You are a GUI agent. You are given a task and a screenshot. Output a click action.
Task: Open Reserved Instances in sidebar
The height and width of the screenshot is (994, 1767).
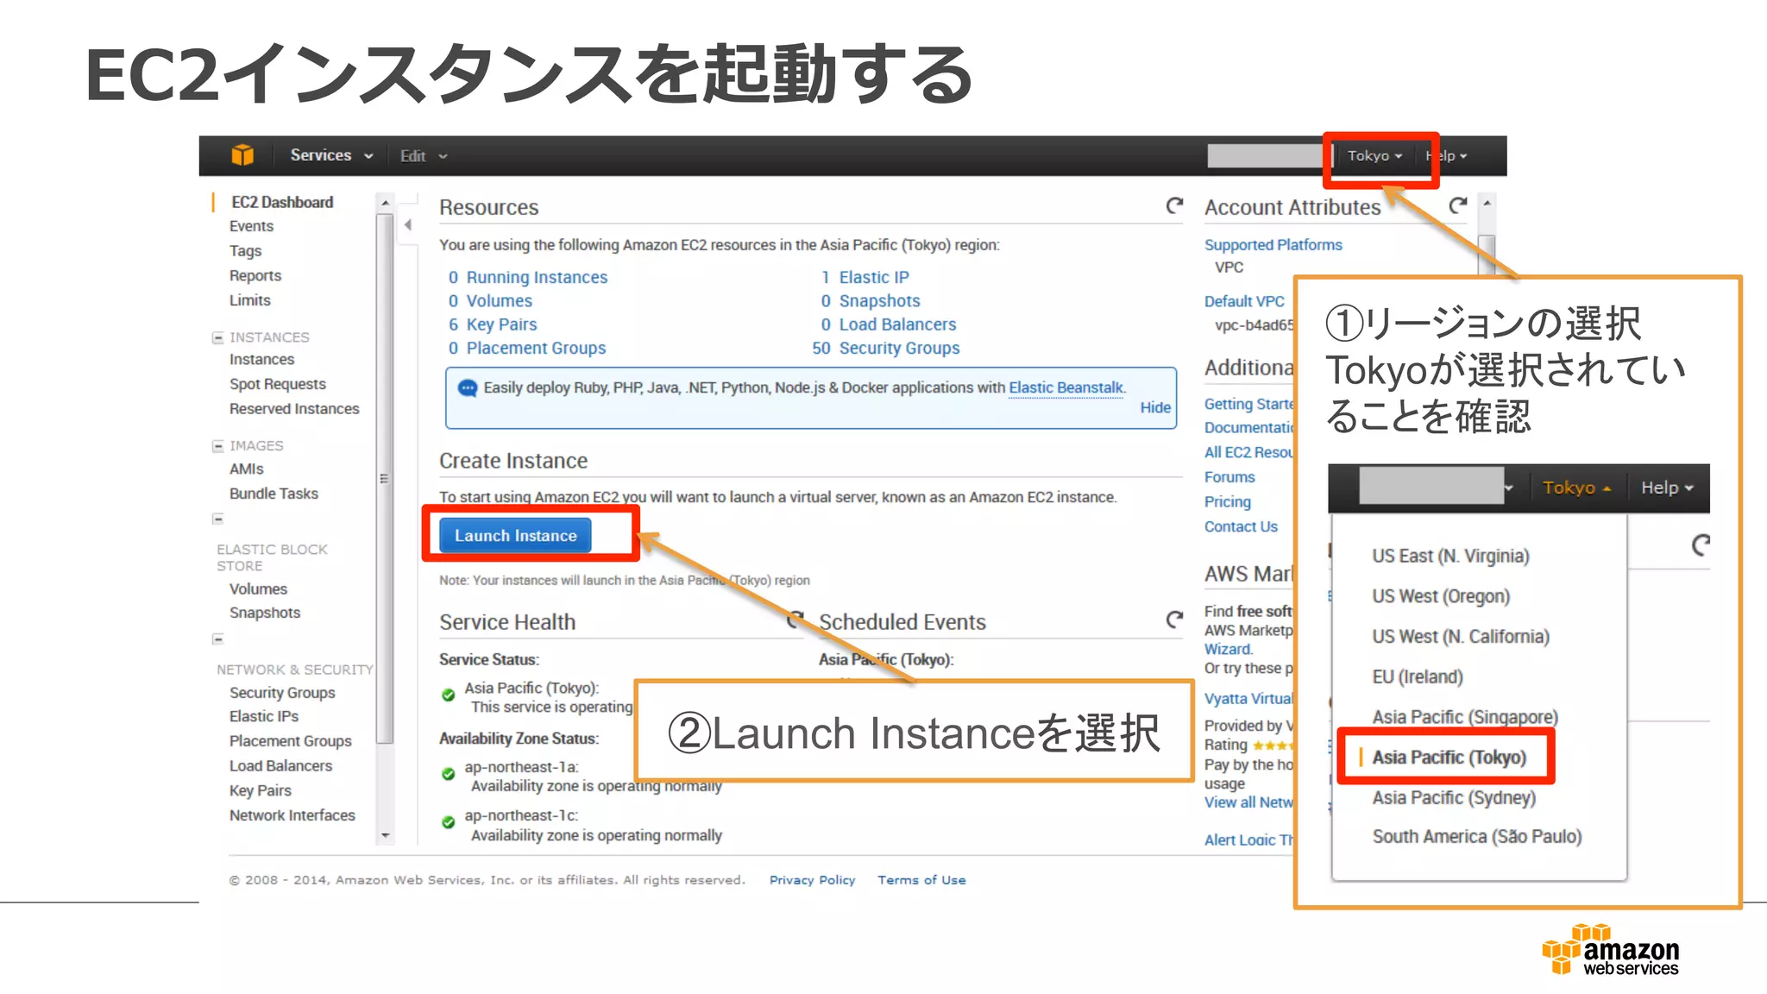[294, 409]
